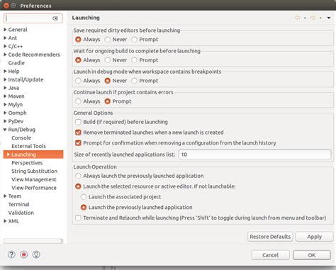Viewport: 336px width, 270px height.
Task: Click the recently launched applications list size field
Action: tap(254, 154)
